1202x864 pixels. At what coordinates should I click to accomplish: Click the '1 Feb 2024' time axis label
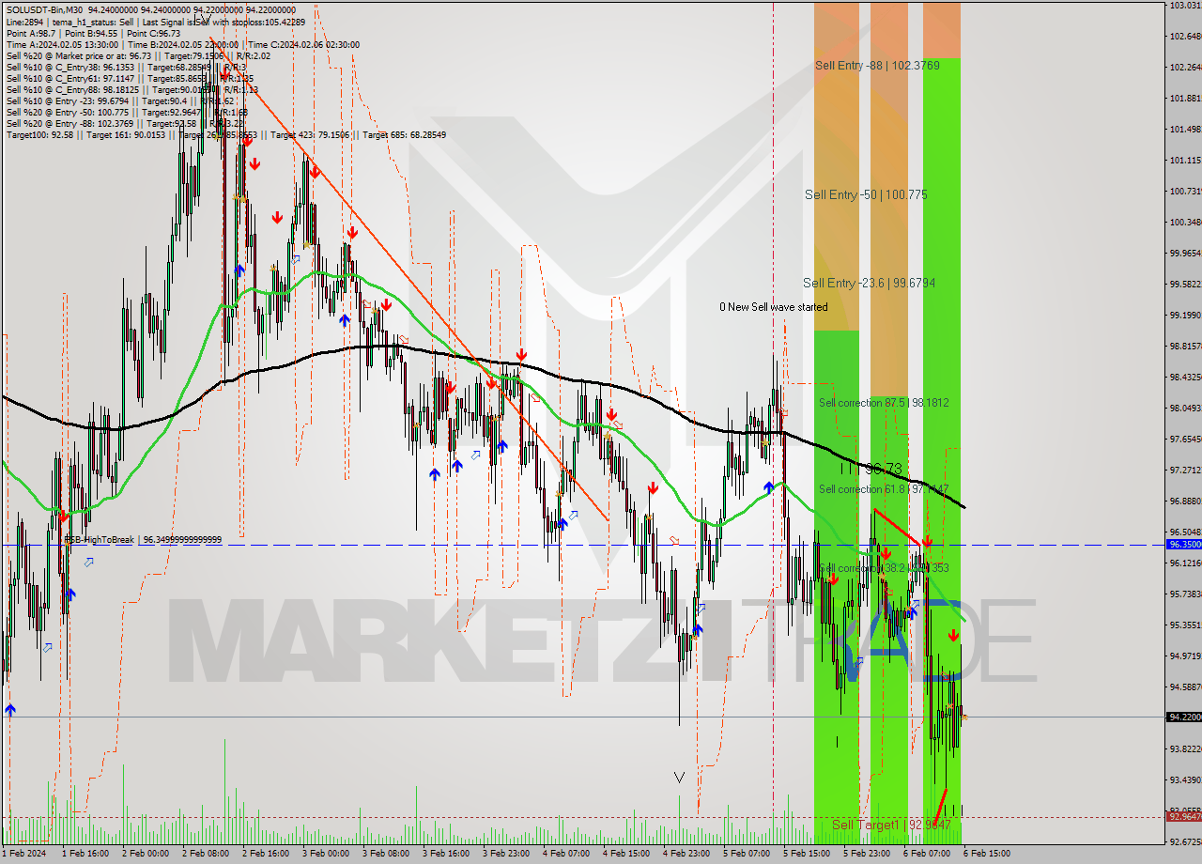23,854
